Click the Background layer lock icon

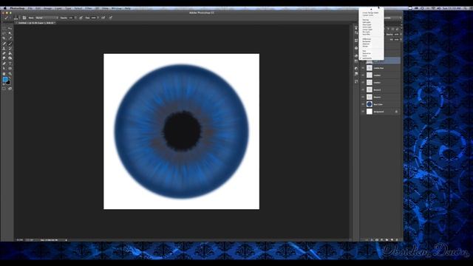pyautogui.click(x=396, y=112)
